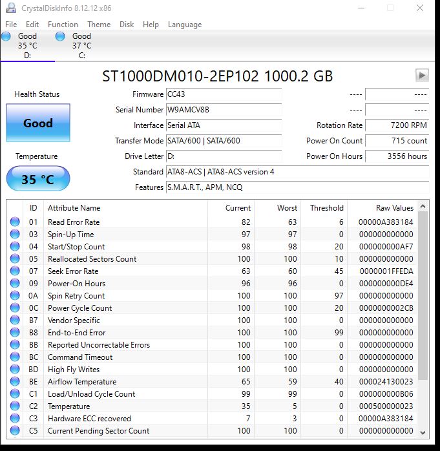Click the Raw Values column header
The width and height of the screenshot is (440, 451).
382,208
